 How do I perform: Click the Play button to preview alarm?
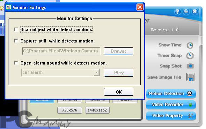coord(119,73)
